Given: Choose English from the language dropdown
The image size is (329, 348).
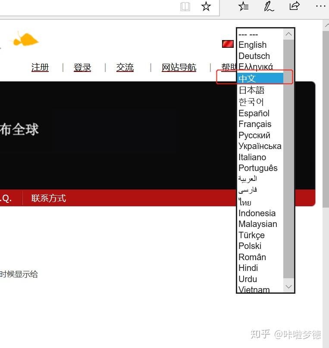Looking at the screenshot, I should coord(252,45).
